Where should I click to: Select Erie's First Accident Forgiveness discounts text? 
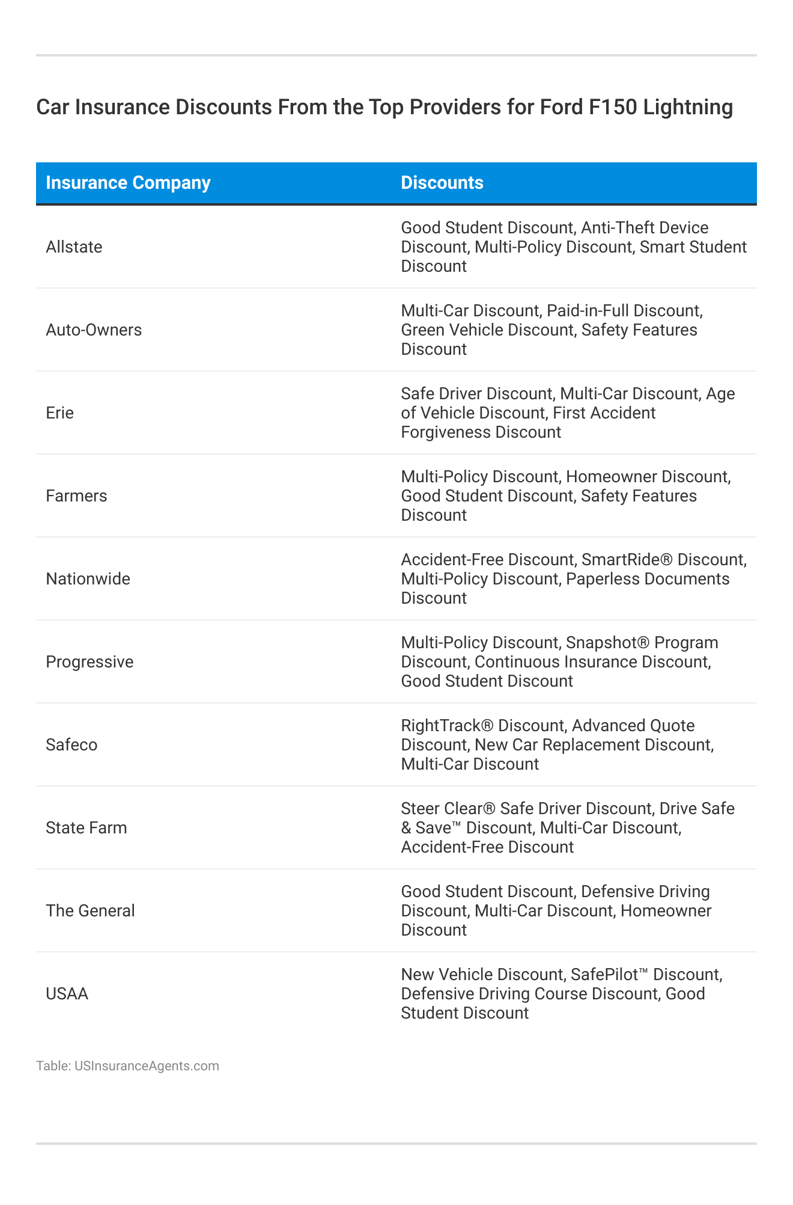click(567, 413)
